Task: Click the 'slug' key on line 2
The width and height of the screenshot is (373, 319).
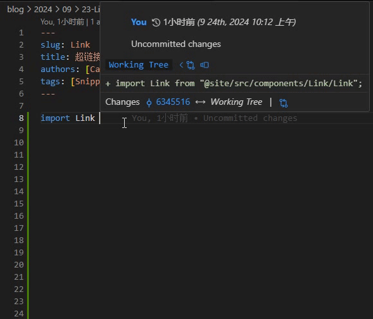Action: 50,45
